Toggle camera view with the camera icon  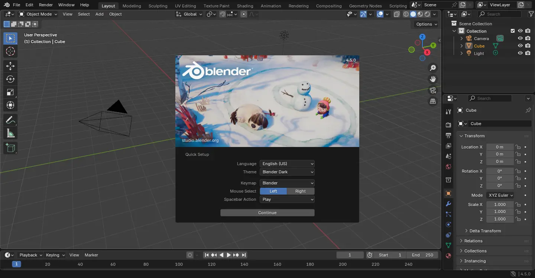point(433,90)
